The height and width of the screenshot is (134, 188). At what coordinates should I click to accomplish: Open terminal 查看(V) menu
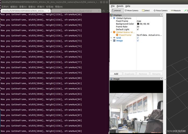tap(23, 7)
